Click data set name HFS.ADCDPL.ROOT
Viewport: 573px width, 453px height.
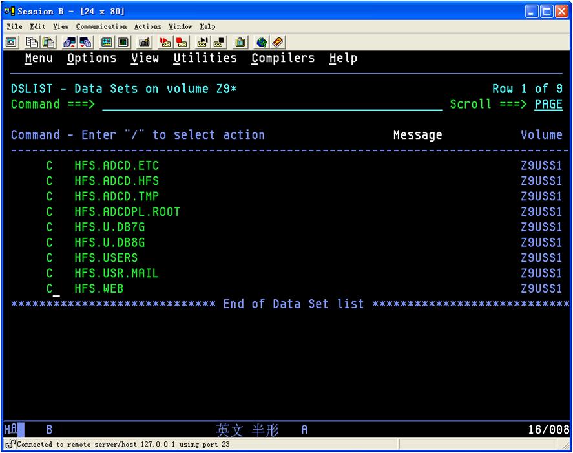[127, 212]
